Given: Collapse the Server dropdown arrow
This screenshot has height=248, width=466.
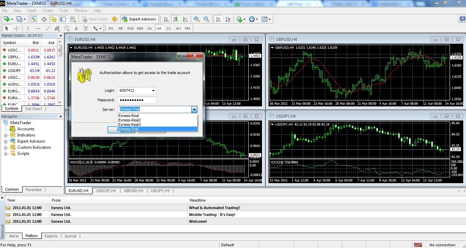Looking at the screenshot, I should point(194,110).
